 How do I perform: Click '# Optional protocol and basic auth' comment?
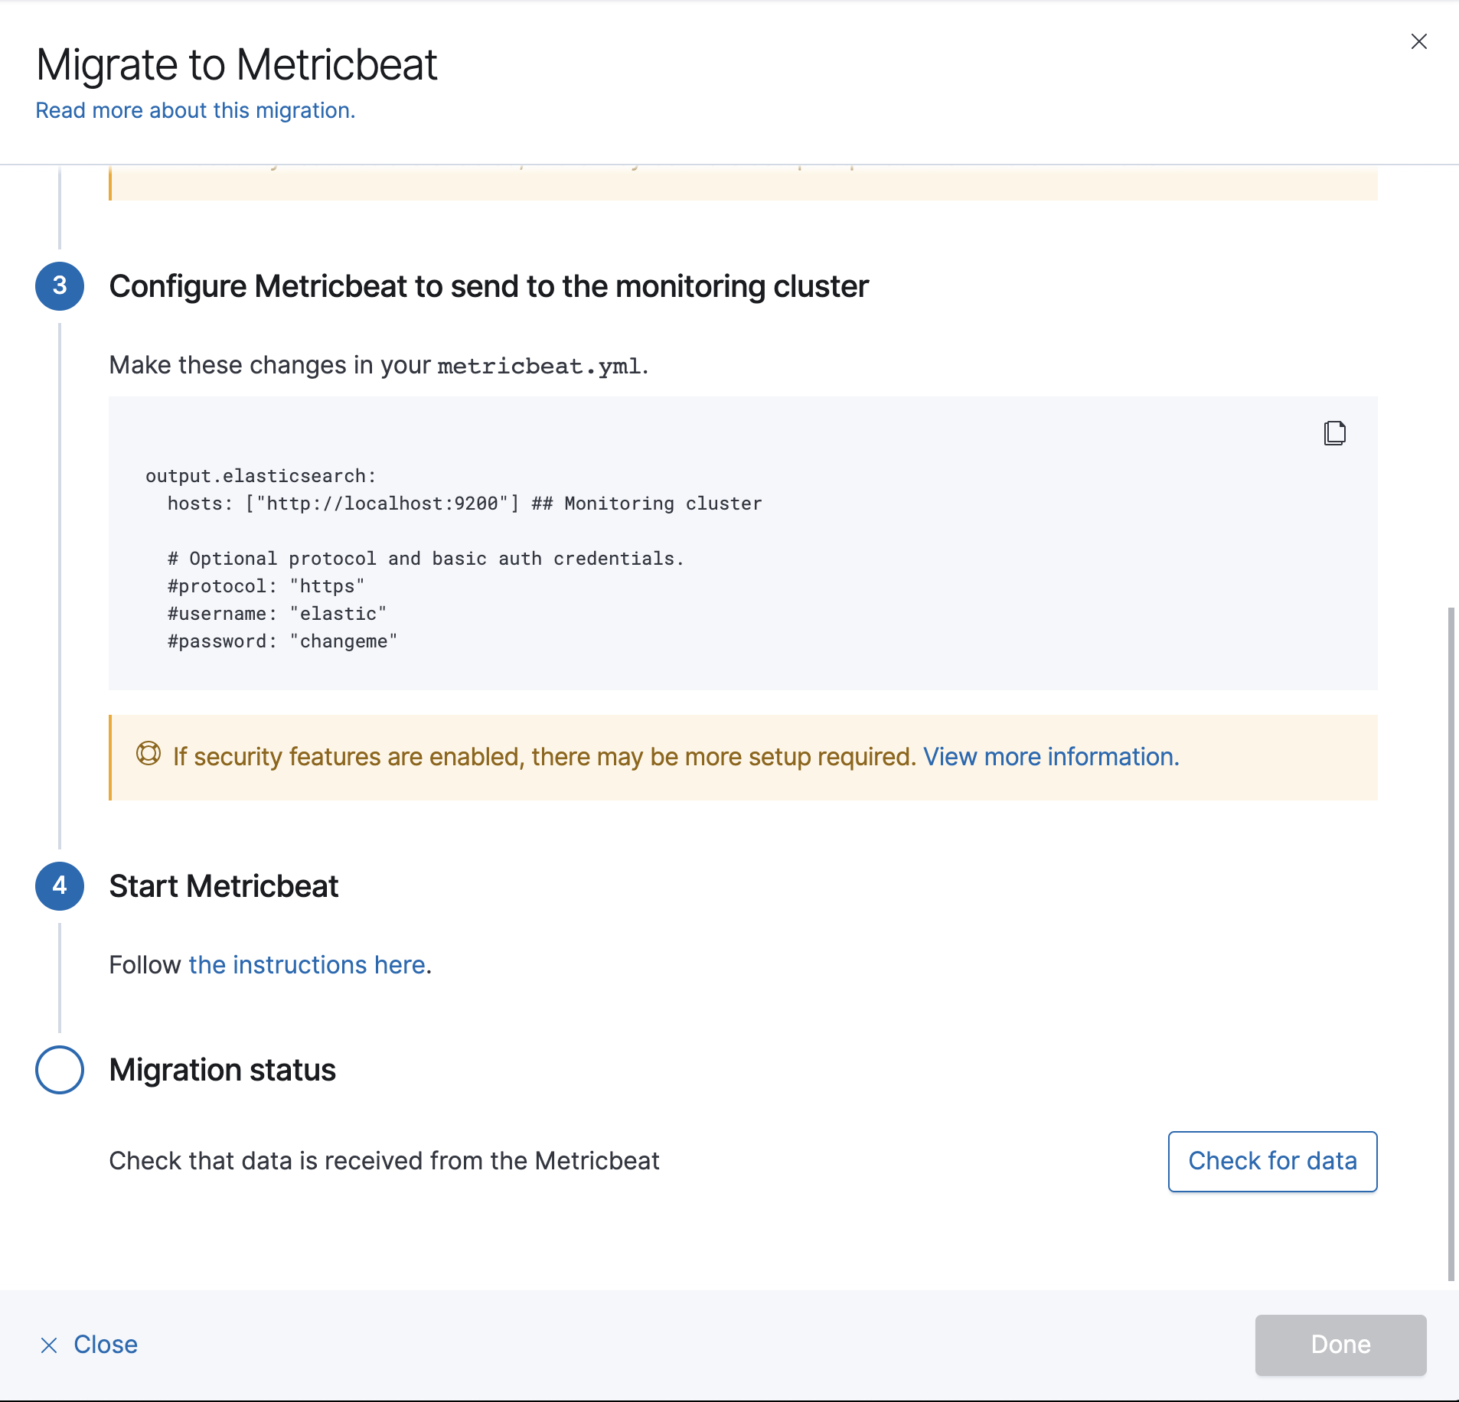426,559
